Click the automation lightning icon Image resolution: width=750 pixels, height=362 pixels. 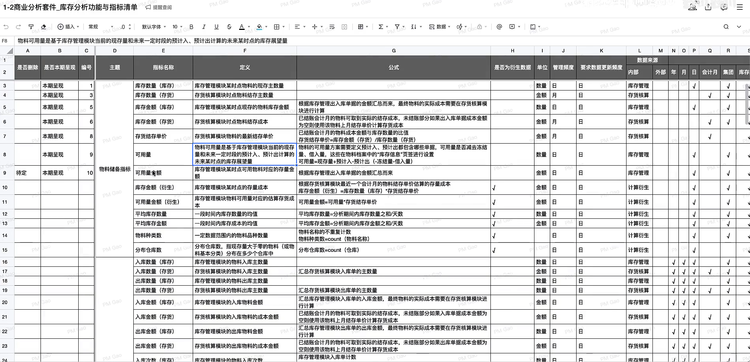pos(459,27)
